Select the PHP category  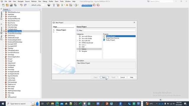83,47
